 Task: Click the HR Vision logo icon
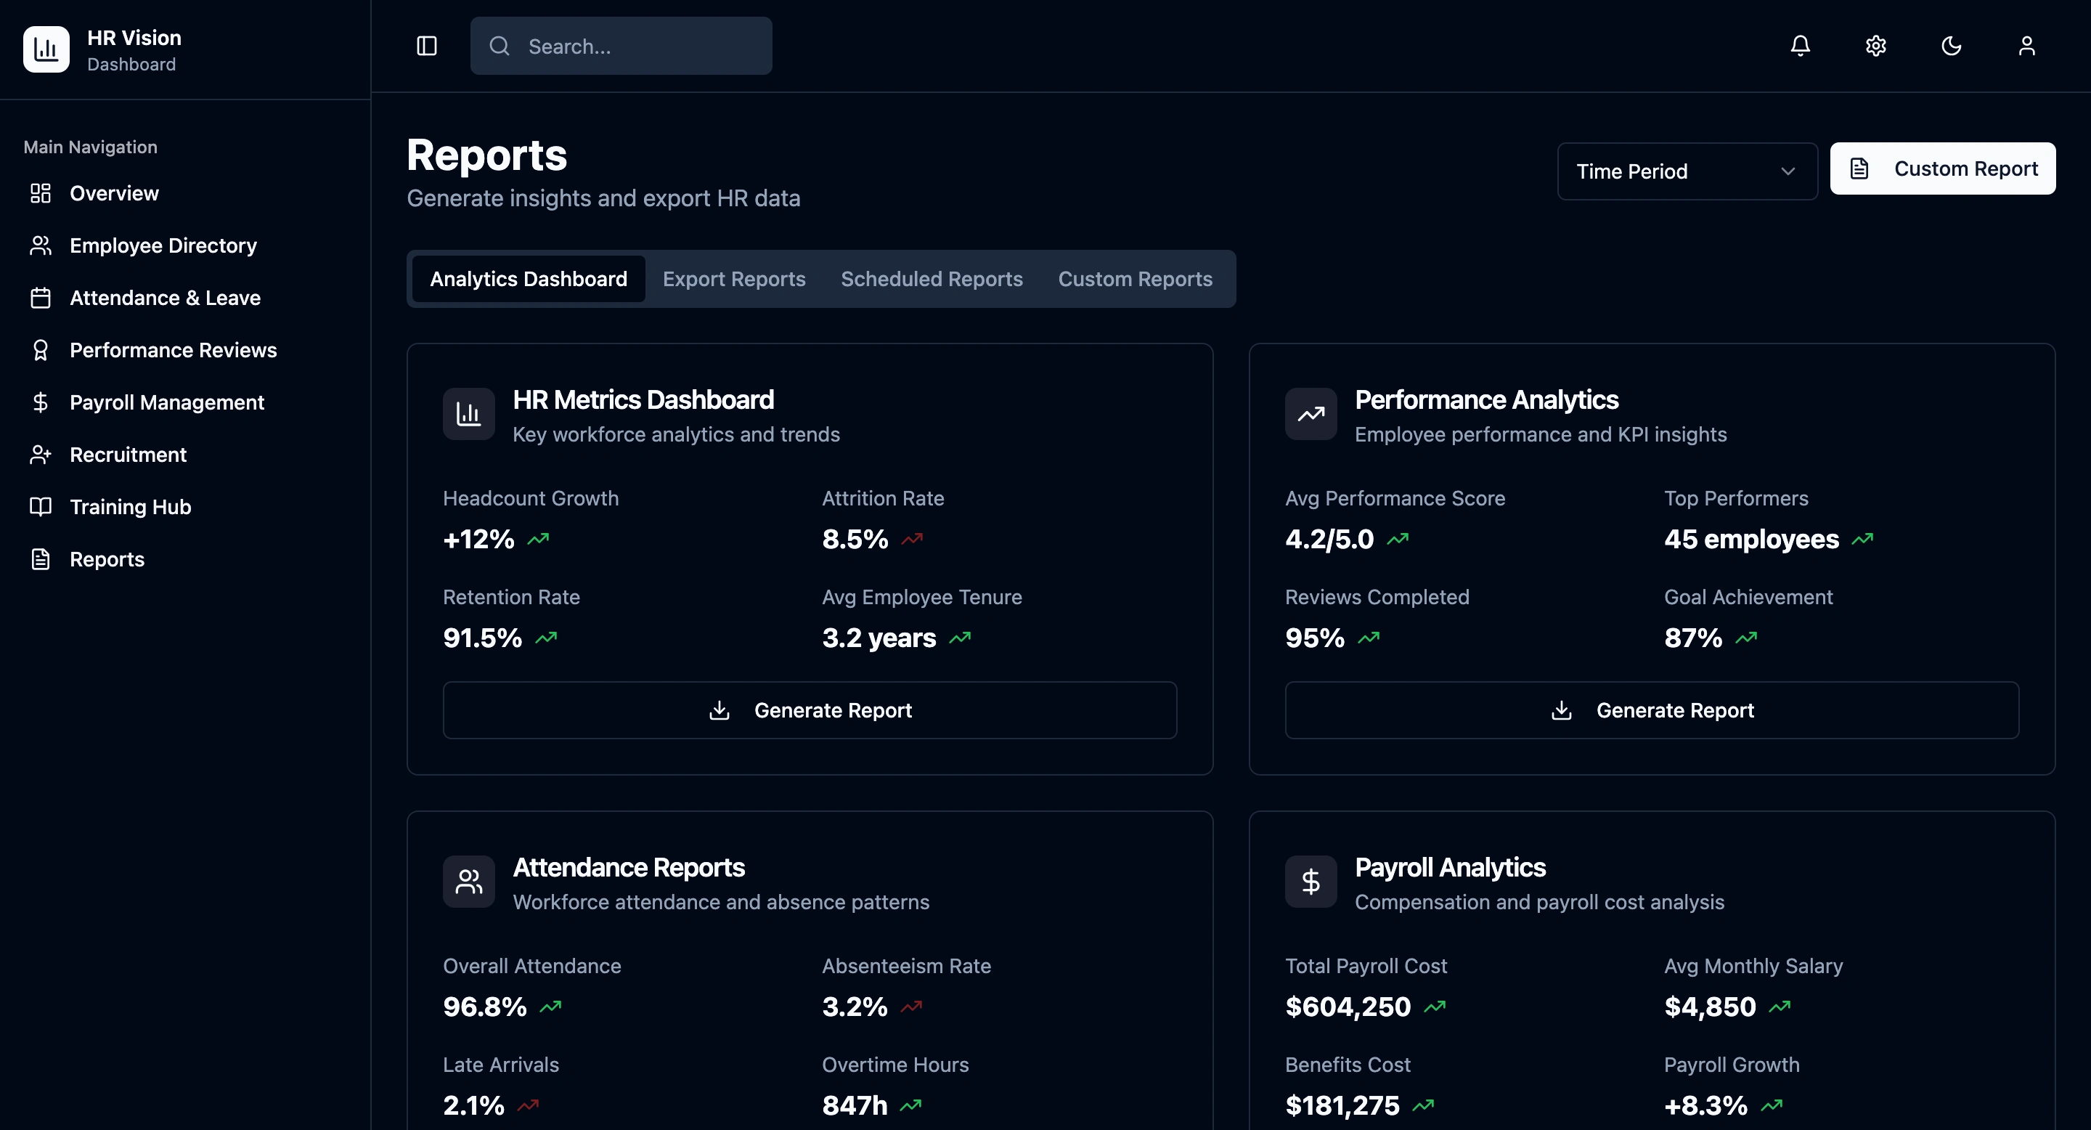[46, 49]
